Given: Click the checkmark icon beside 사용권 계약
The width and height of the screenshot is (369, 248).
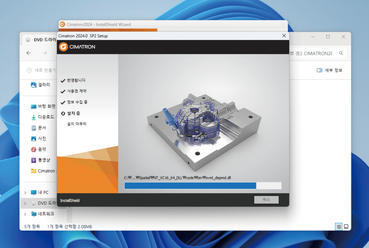Looking at the screenshot, I should (63, 92).
